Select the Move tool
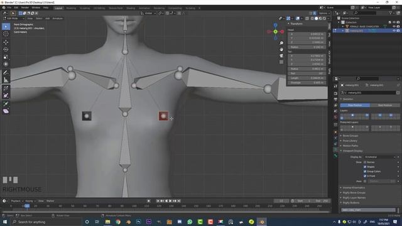This screenshot has width=402, height=226. point(6,42)
